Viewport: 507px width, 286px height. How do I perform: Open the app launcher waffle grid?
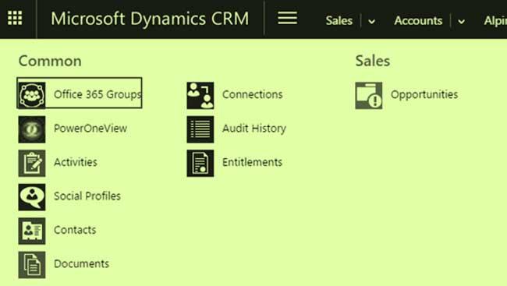click(x=15, y=18)
